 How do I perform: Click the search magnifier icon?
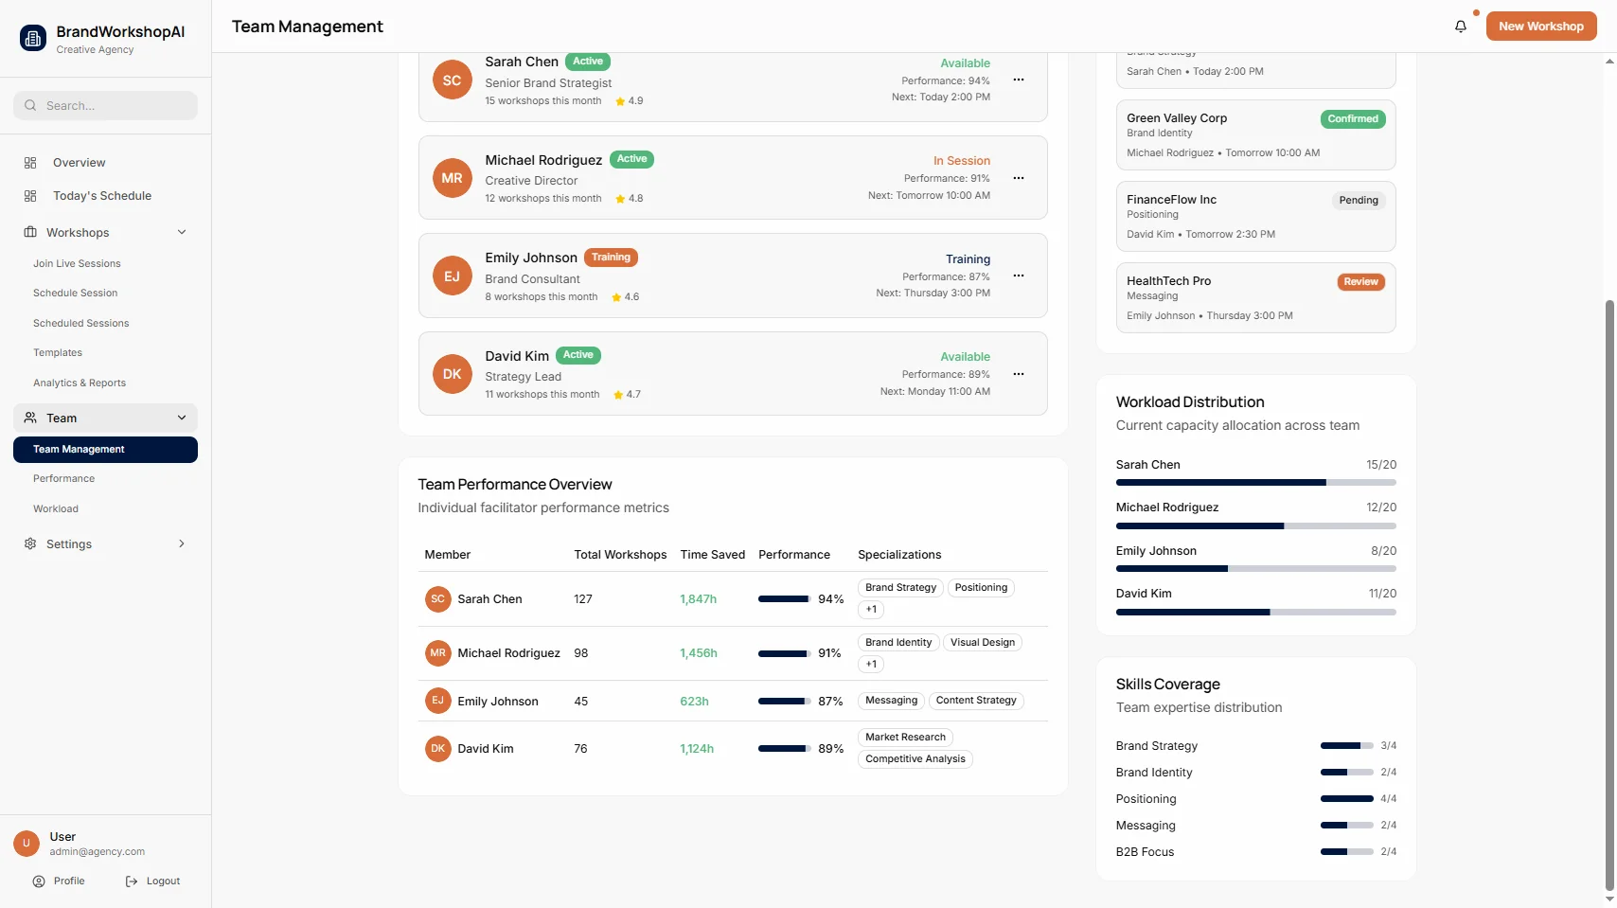tap(29, 105)
